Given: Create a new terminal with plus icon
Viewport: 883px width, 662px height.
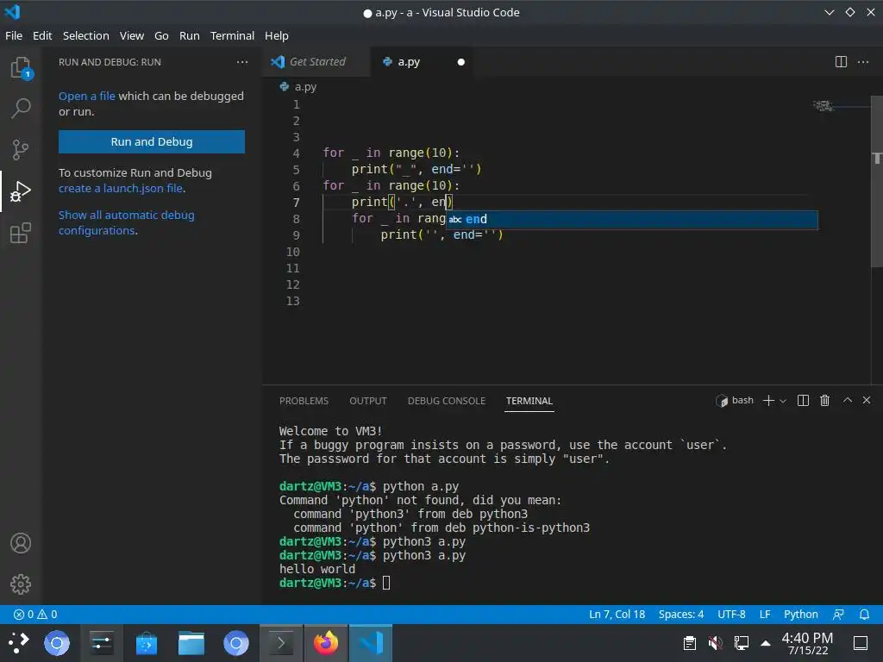Looking at the screenshot, I should 768,400.
